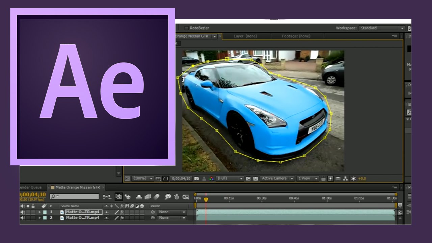The width and height of the screenshot is (432, 243).
Task: Click the choose grid and guide options icon
Action: (158, 179)
